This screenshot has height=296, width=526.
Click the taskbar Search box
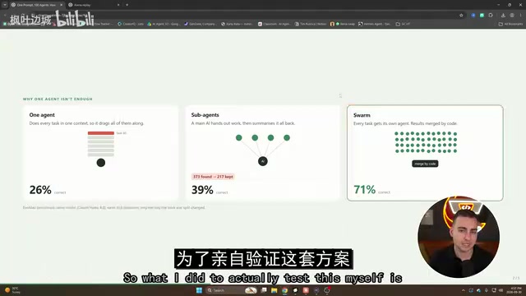coord(232,290)
